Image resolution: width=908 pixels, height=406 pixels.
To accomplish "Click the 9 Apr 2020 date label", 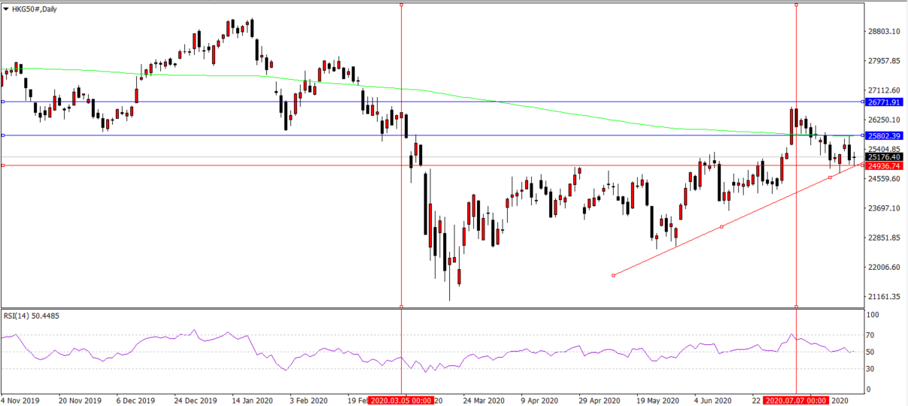I will [542, 401].
